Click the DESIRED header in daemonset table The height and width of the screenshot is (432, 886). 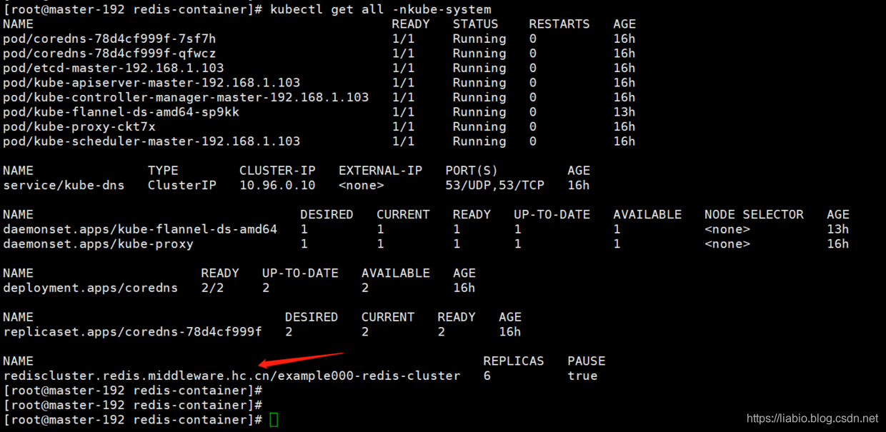coord(327,214)
